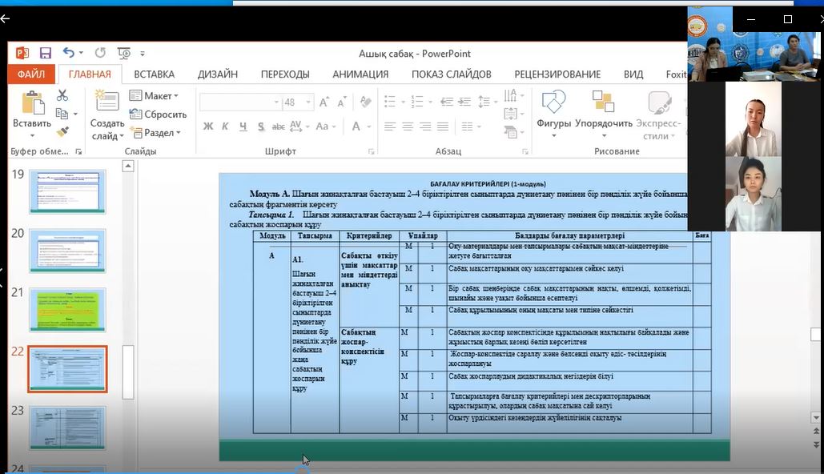The height and width of the screenshot is (474, 824).
Task: Open the font size 48 dropdown
Action: click(308, 102)
